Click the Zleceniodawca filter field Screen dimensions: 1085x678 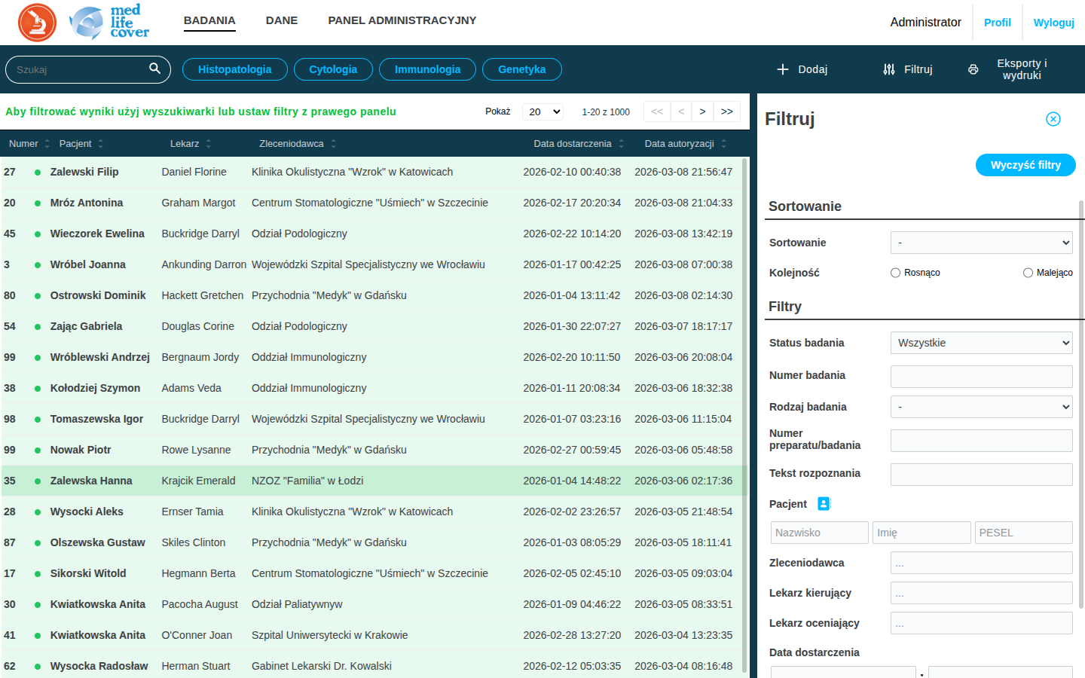tap(981, 563)
